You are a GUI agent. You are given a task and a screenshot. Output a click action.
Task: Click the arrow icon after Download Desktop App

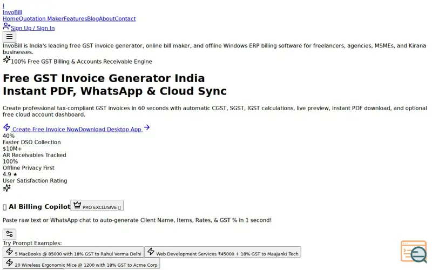click(x=147, y=127)
